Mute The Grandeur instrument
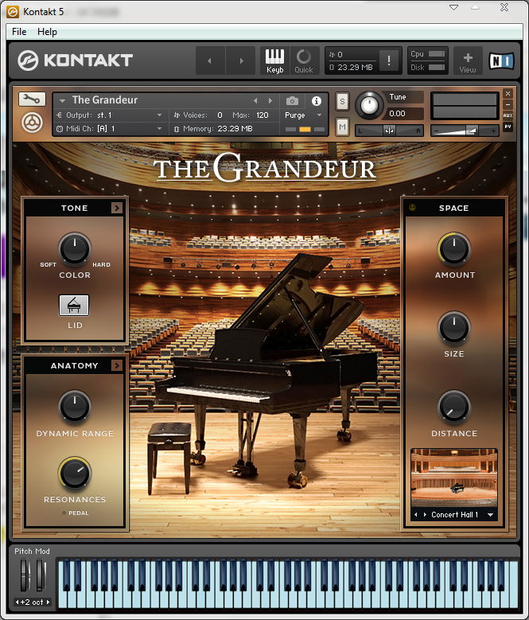 pos(342,127)
